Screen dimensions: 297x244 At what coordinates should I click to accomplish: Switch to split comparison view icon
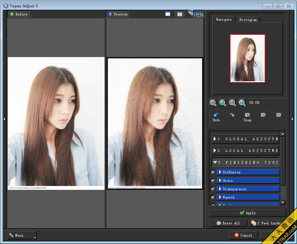(x=179, y=14)
